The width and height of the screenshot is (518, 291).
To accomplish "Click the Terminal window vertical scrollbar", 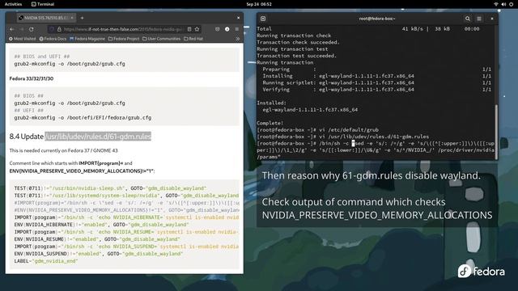I will click(496, 131).
